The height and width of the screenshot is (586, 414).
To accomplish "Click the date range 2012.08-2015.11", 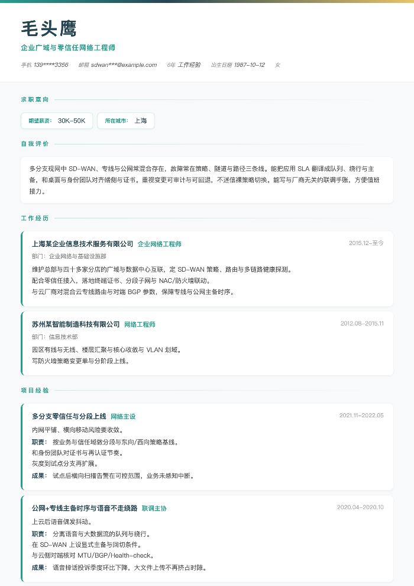I will (x=362, y=324).
